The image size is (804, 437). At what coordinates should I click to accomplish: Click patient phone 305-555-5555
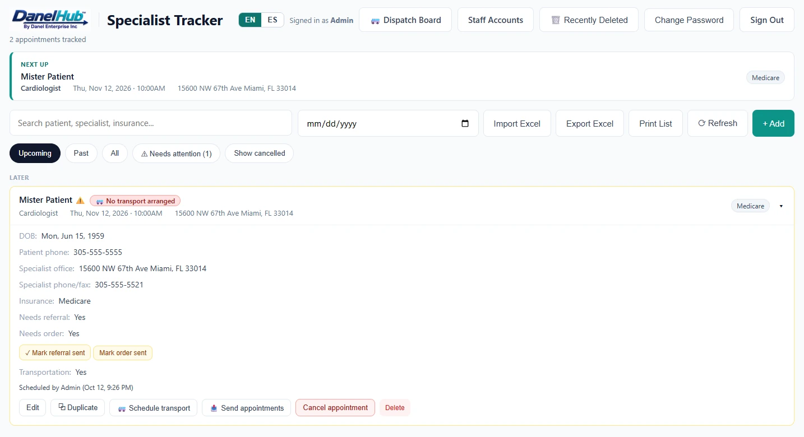[98, 252]
